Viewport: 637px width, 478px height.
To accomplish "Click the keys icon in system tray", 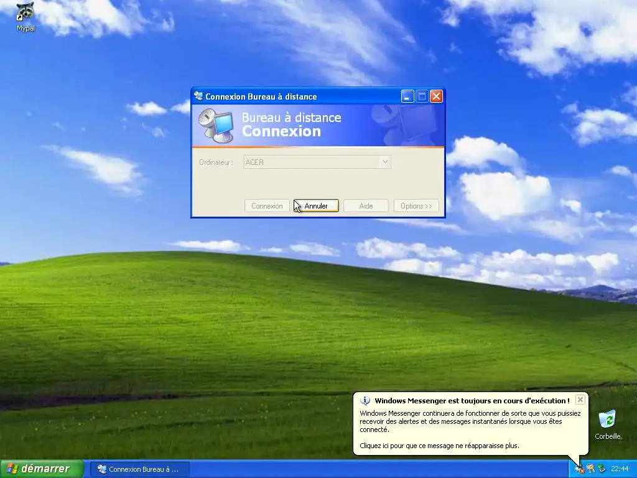I will pyautogui.click(x=590, y=469).
